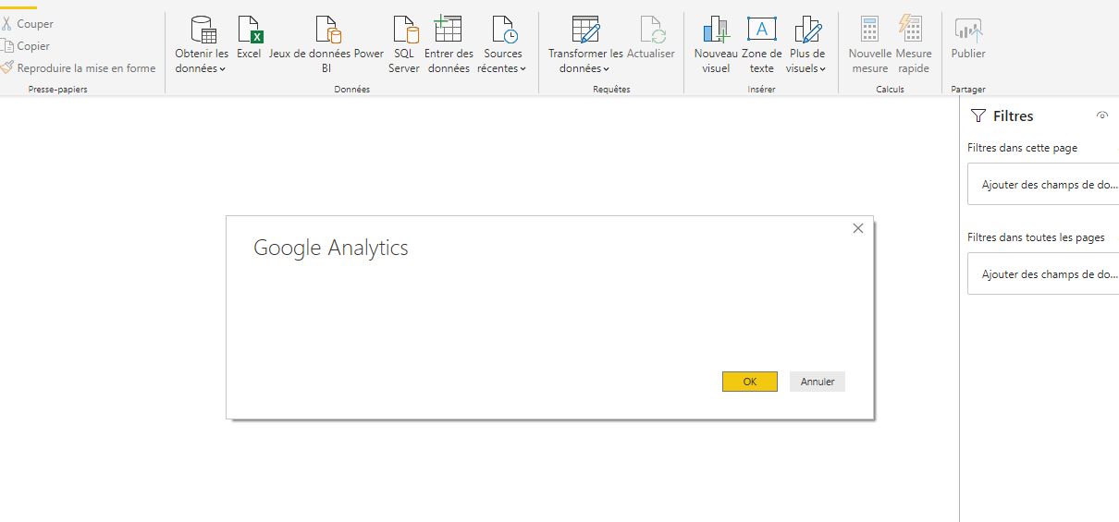This screenshot has height=522, width=1119.
Task: Click the Copier text label
Action: 33,46
